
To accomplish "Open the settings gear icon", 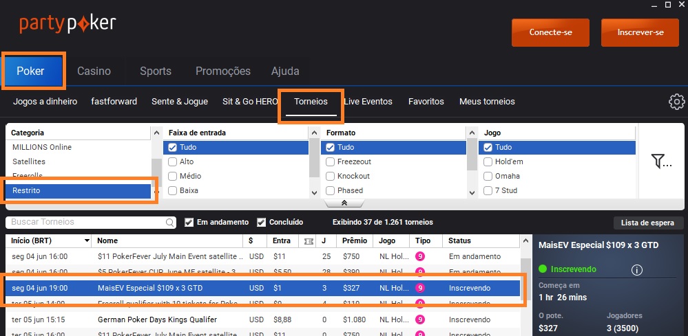I will (x=676, y=102).
